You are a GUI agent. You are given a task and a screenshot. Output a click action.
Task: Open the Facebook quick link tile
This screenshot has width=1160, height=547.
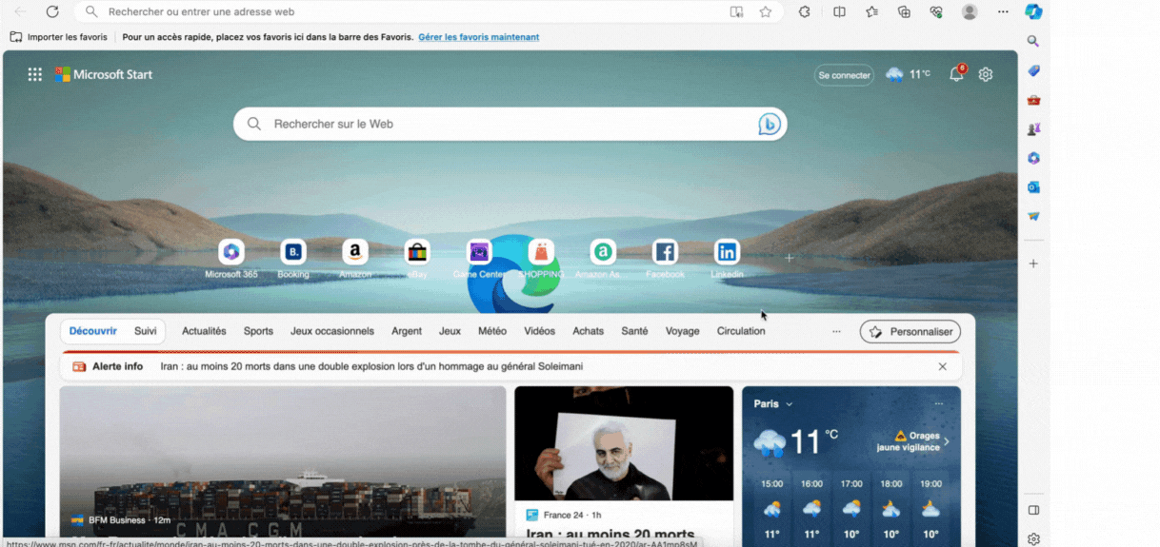[x=665, y=252]
